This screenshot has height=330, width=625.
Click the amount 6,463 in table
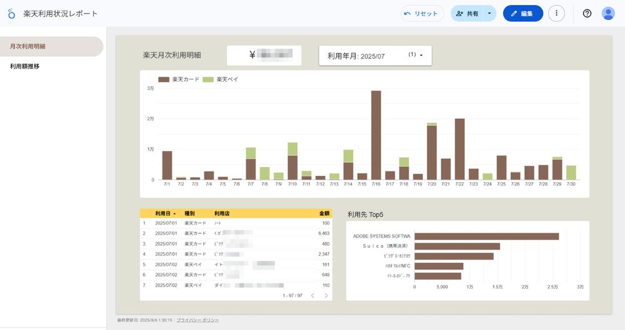[324, 233]
